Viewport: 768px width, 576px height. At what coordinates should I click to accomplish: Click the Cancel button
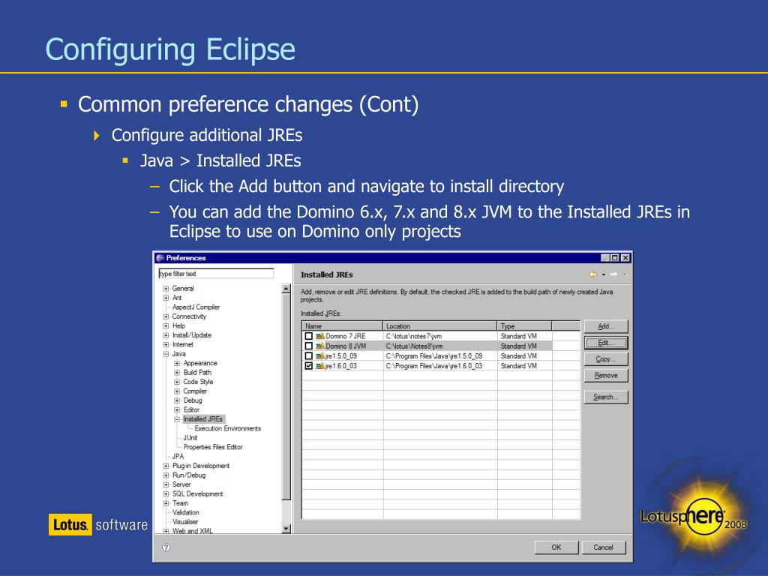click(x=604, y=547)
